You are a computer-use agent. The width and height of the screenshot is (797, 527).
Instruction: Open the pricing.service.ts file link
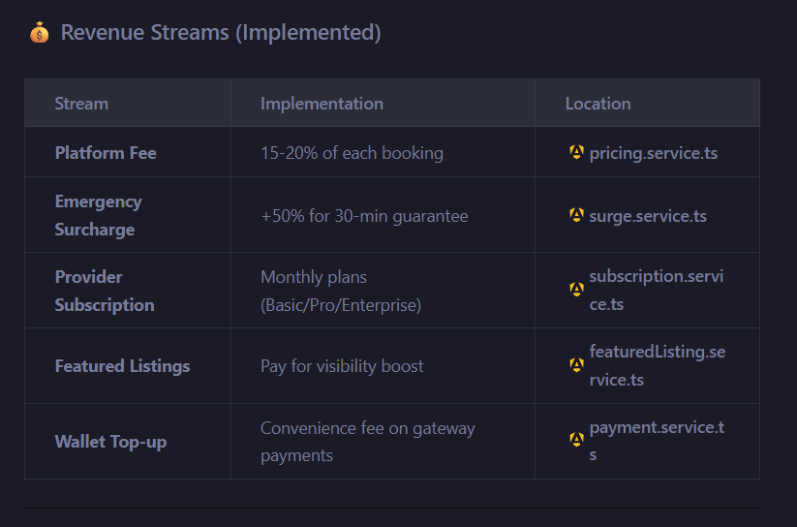pyautogui.click(x=653, y=153)
